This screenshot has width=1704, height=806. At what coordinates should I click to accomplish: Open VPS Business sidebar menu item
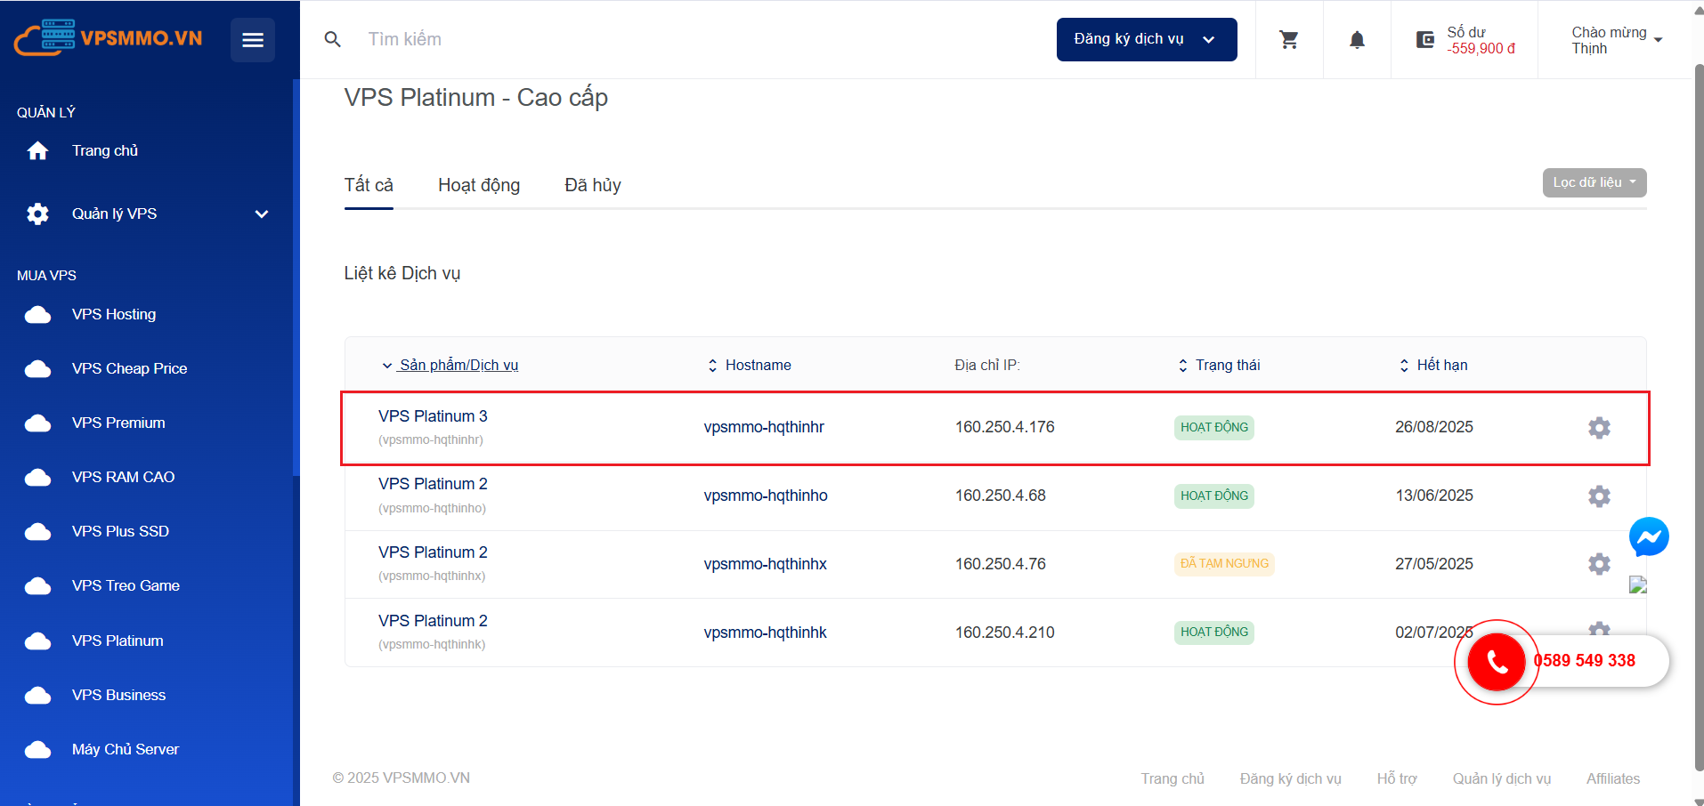click(x=118, y=695)
